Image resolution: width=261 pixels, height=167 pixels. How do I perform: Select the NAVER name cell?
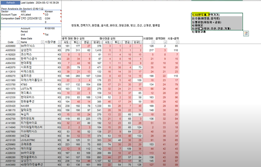[x=32, y=106]
